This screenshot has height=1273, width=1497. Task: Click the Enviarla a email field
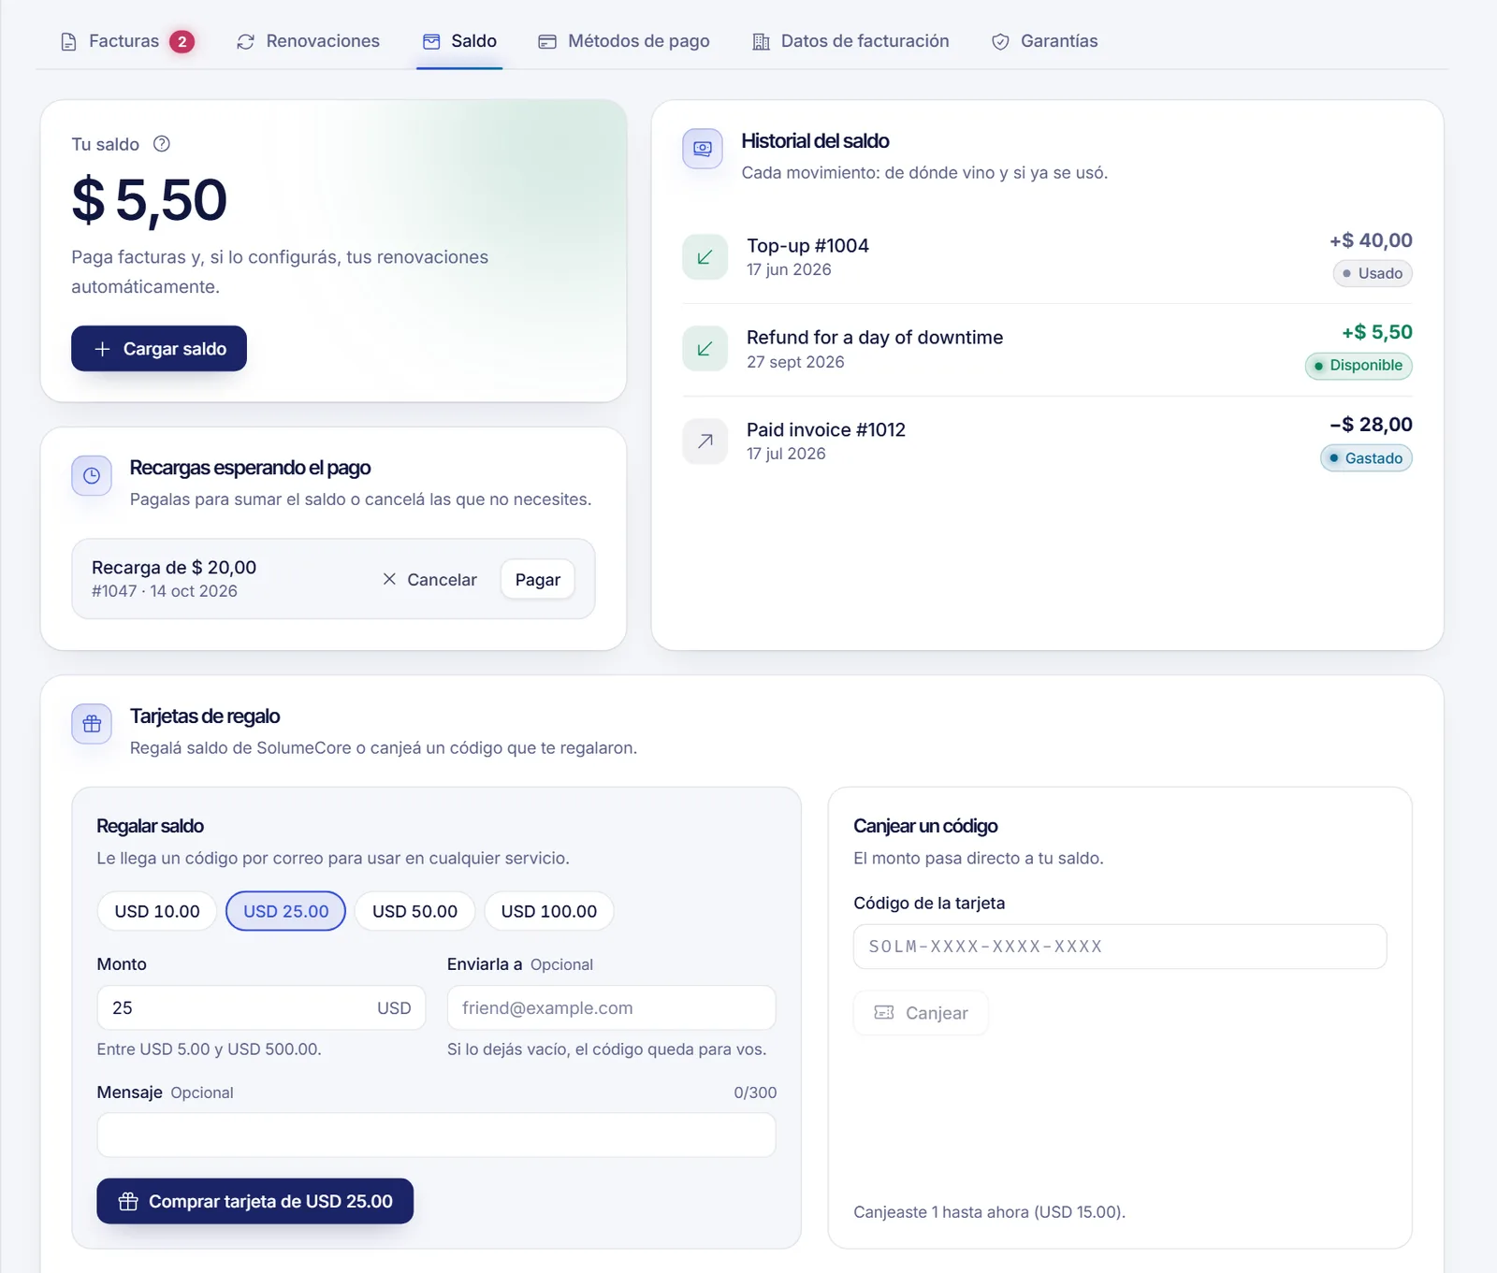pos(612,1008)
